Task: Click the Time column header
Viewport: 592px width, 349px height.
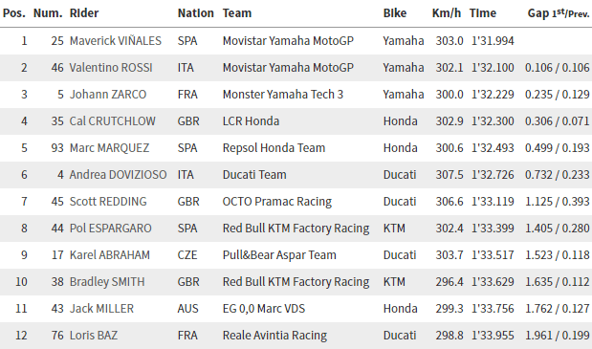Action: pos(483,13)
